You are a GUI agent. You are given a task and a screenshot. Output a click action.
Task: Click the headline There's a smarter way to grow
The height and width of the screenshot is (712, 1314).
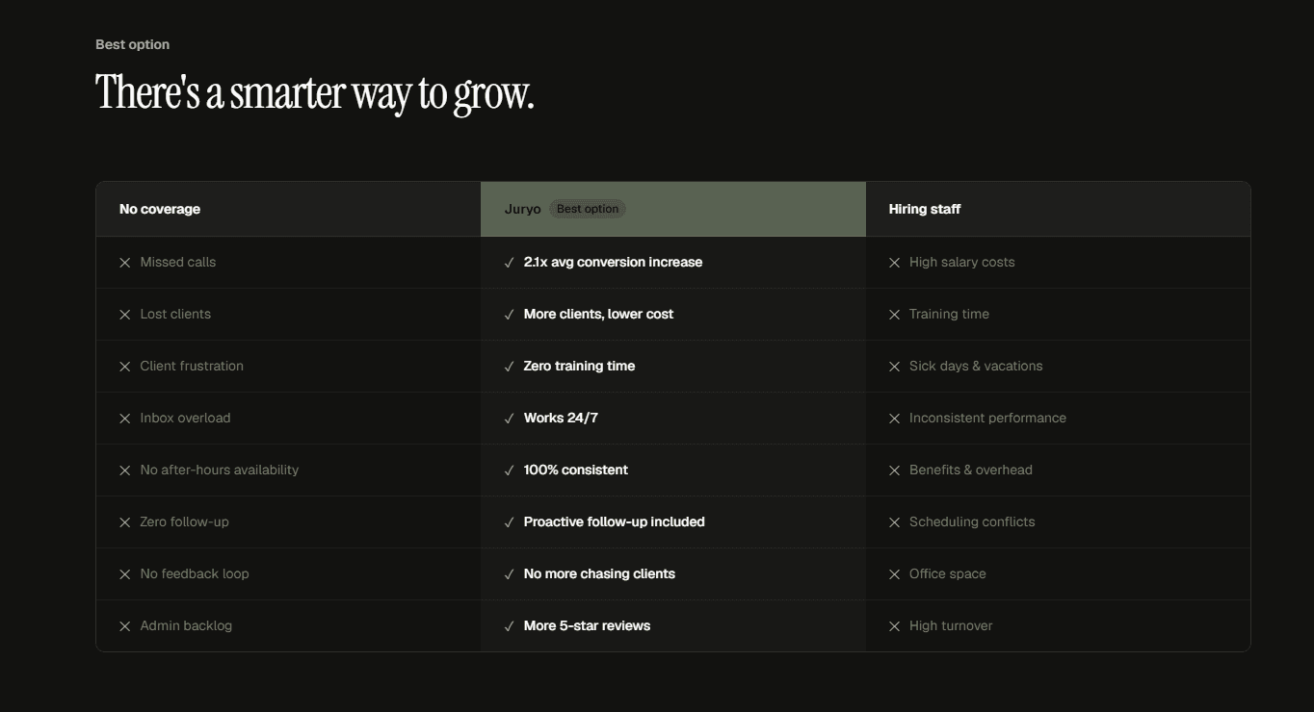click(x=315, y=93)
